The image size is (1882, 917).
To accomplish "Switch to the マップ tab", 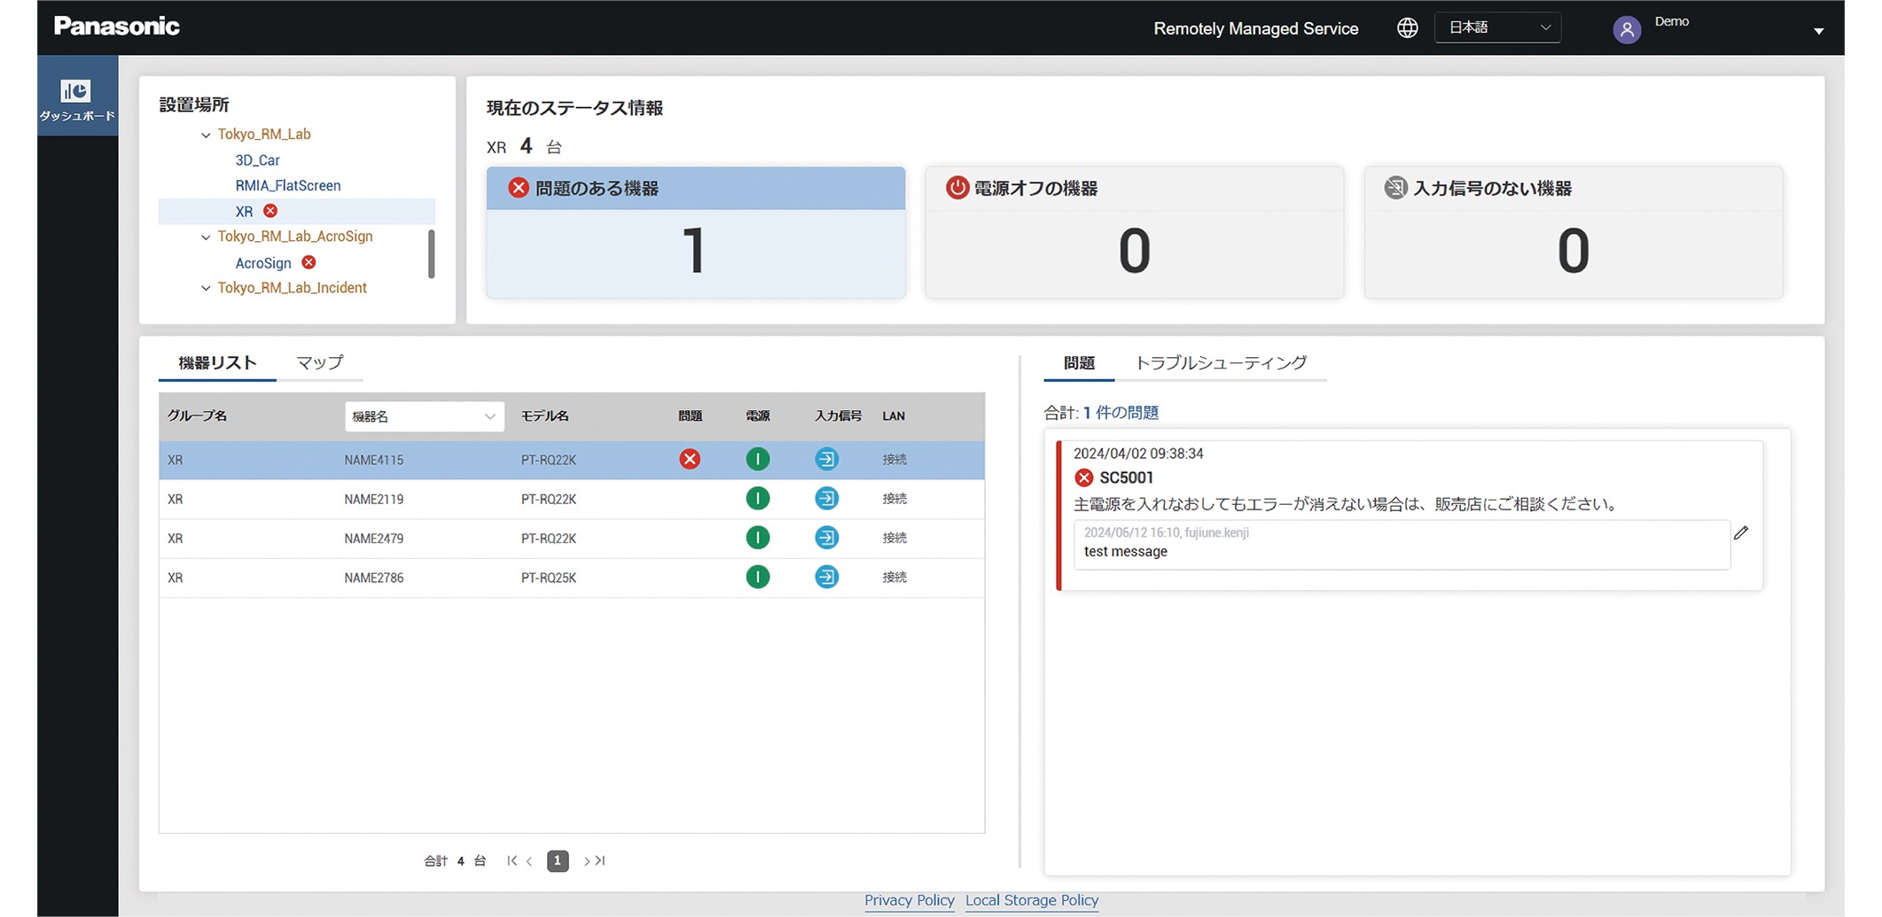I will pyautogui.click(x=319, y=363).
